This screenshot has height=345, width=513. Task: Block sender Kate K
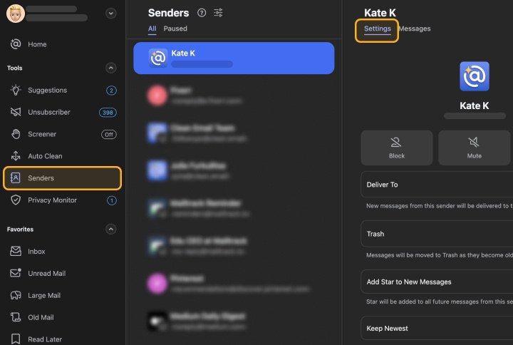pos(397,148)
